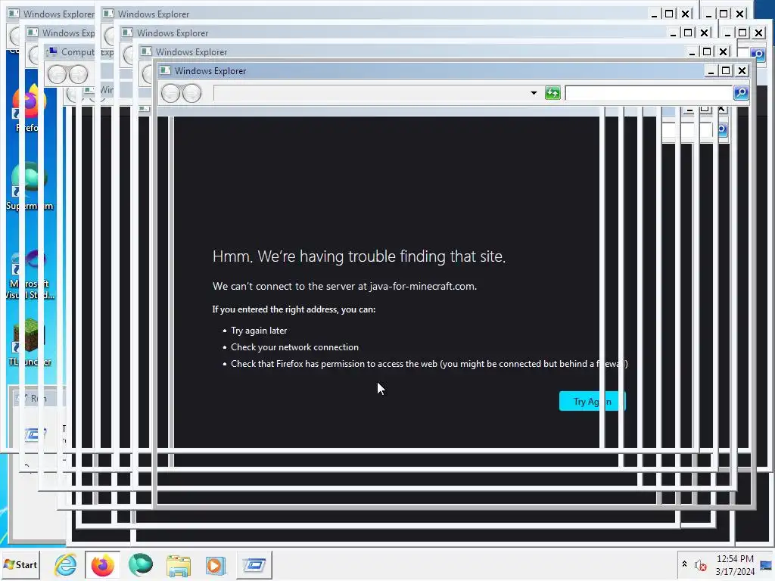Screen dimensions: 775x581
Task: Click into the front window's search box
Action: [649, 93]
